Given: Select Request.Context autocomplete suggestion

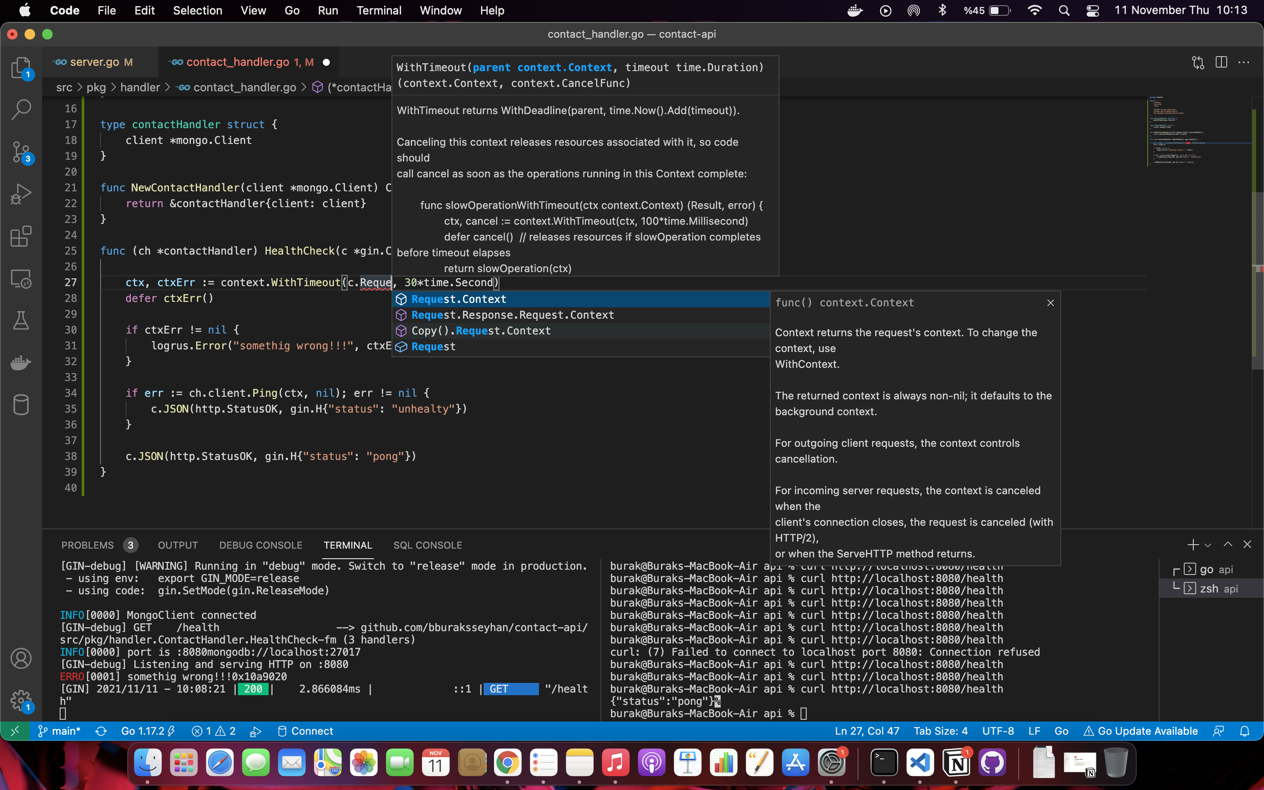Looking at the screenshot, I should click(x=459, y=299).
